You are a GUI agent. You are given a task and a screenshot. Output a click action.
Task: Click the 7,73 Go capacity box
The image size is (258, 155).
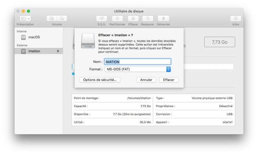point(219,42)
